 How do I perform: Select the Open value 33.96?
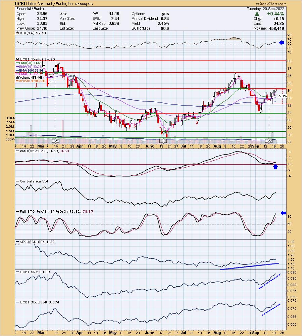click(42, 14)
